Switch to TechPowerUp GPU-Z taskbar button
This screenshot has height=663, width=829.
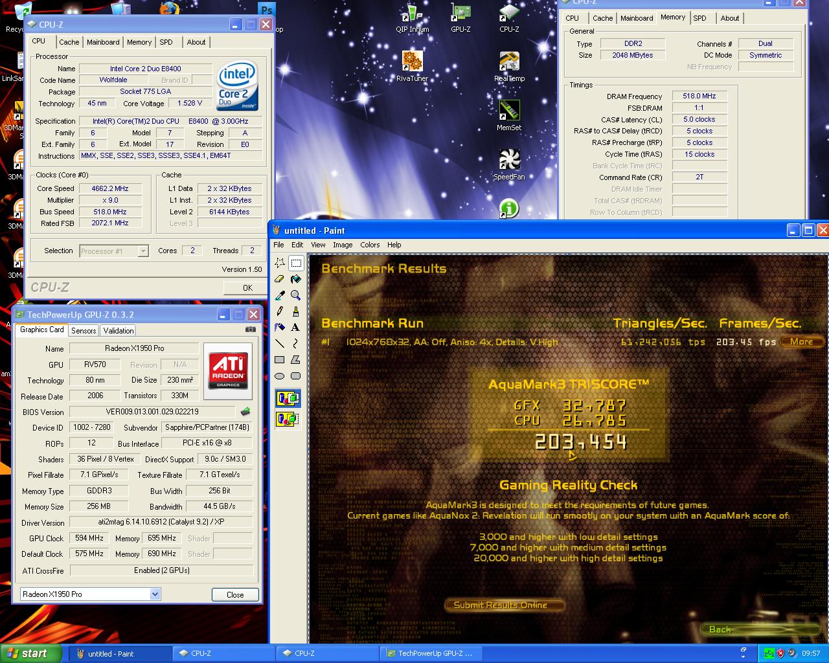point(431,653)
